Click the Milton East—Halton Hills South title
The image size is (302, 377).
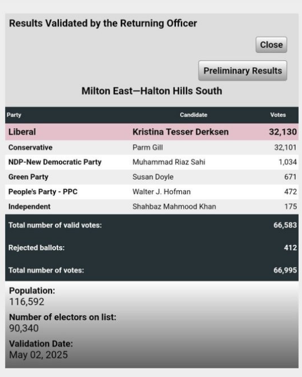[x=152, y=91]
